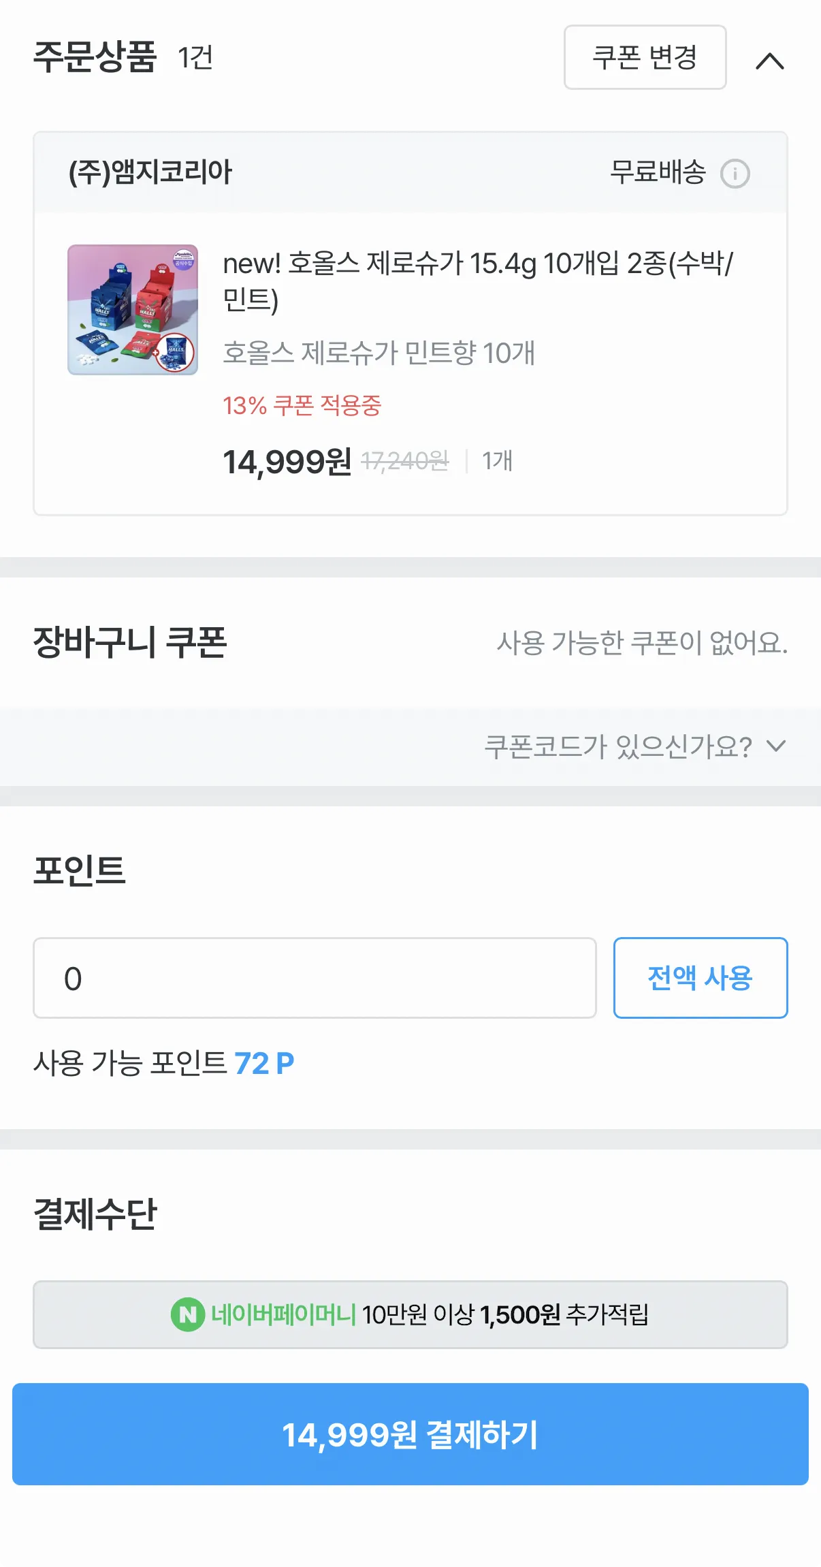Click the free shipping info icon

pos(735,174)
